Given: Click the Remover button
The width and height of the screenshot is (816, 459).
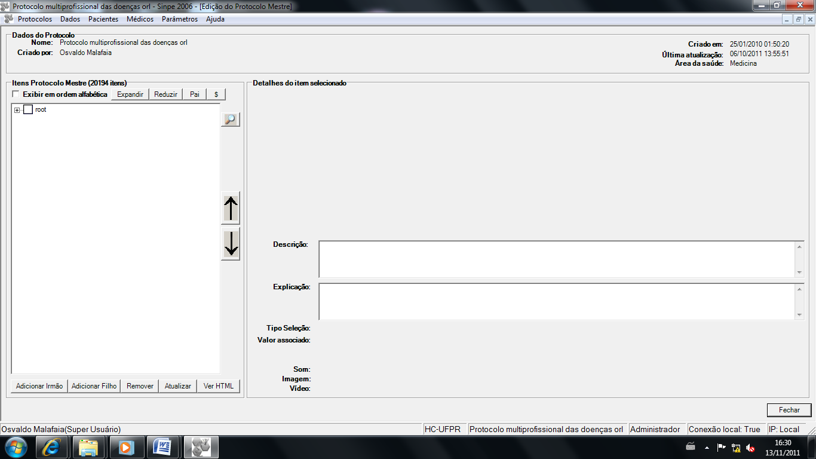Looking at the screenshot, I should (x=140, y=386).
